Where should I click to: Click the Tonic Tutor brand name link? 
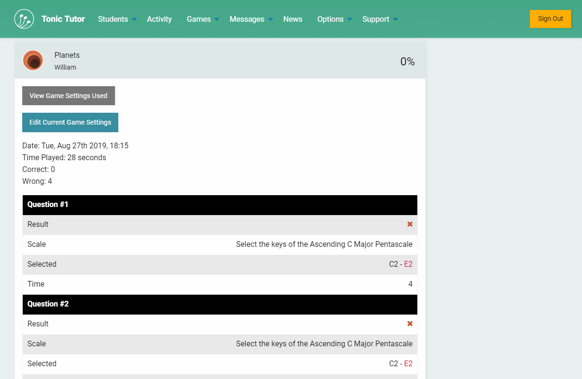tap(63, 19)
